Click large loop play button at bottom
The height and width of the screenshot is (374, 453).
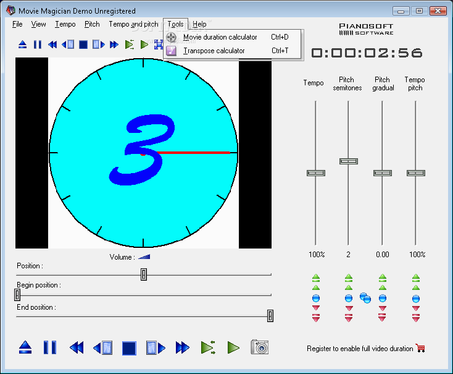[x=208, y=347]
